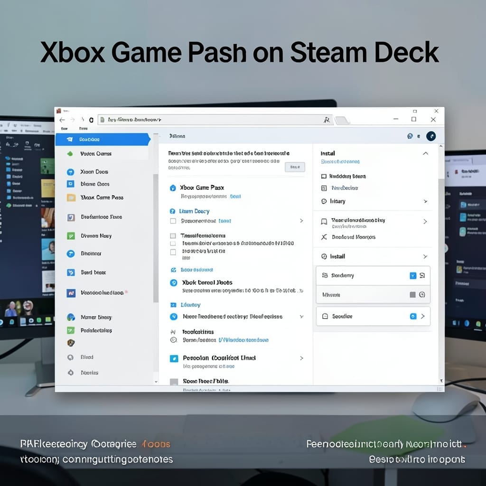Expand the lower 'Install' row chevron

425,257
